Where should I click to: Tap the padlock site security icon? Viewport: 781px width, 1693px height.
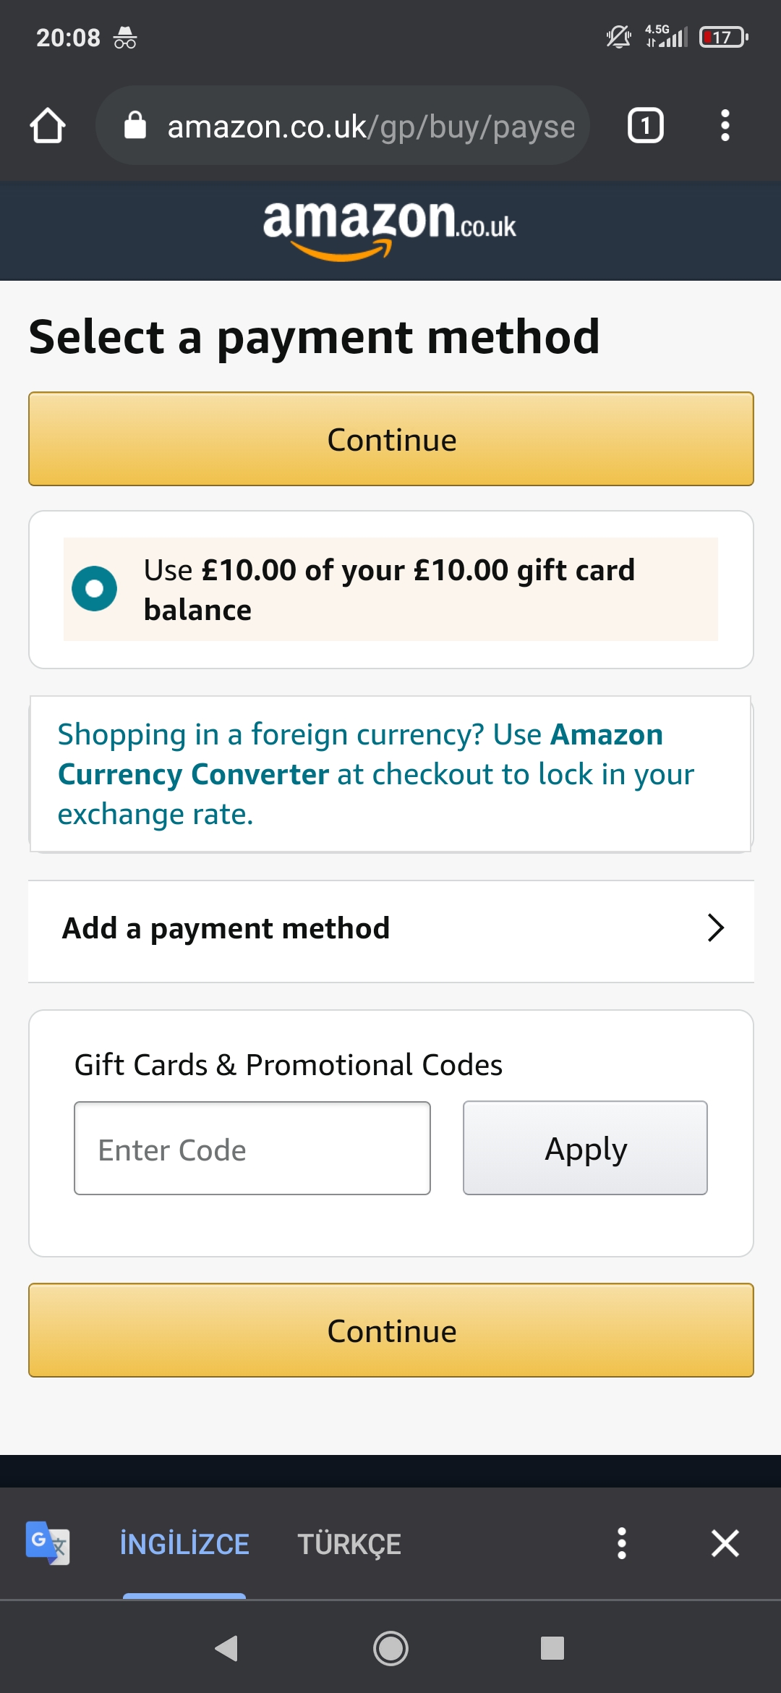coord(135,125)
